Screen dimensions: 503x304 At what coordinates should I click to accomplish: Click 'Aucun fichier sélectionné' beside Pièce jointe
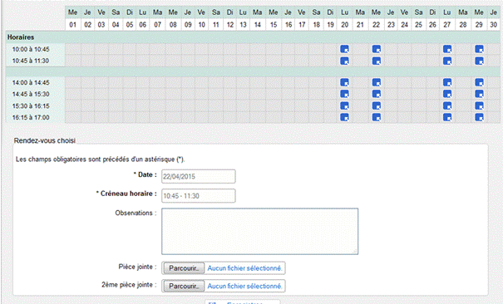[244, 268]
